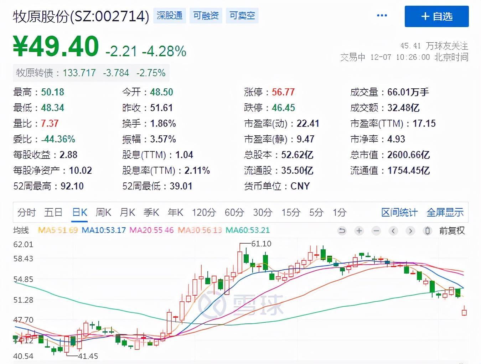Click the 可卖空 tag
Screen dimensions: 481x364
(x=242, y=16)
